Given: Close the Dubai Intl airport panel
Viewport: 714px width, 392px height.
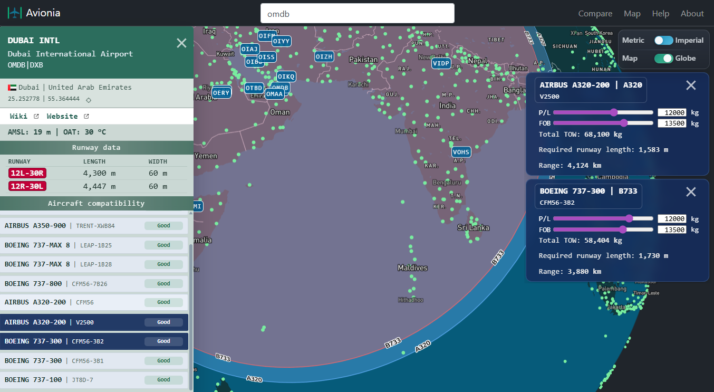Looking at the screenshot, I should pos(181,43).
